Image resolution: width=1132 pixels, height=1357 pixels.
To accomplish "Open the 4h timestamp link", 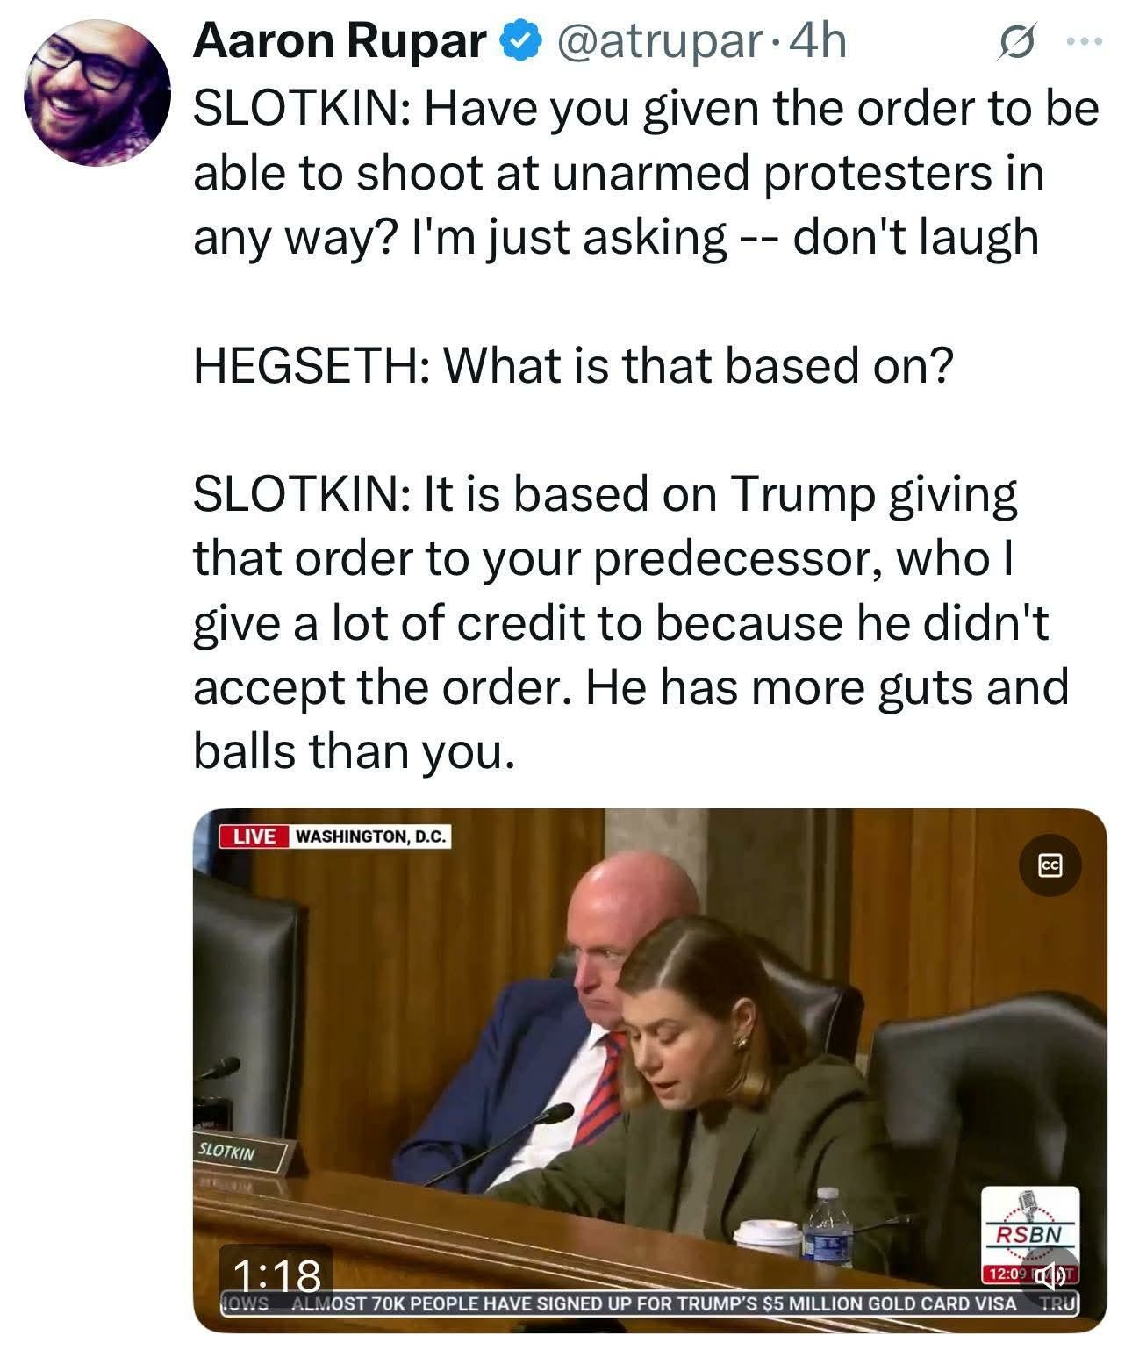I will coord(818,41).
